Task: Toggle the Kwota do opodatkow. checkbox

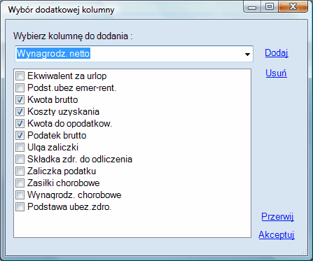Action: [20, 124]
